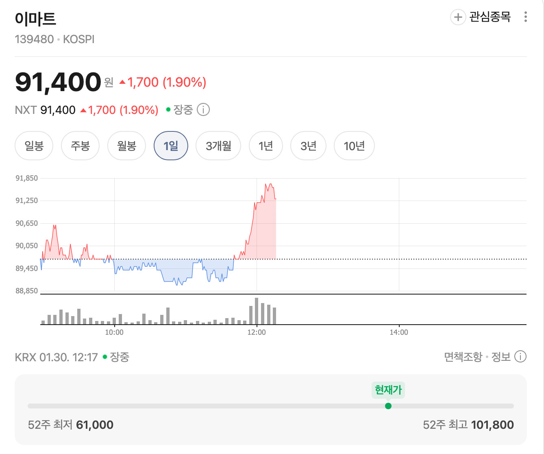
Task: Switch to the 3개월 chart period
Action: tap(218, 146)
